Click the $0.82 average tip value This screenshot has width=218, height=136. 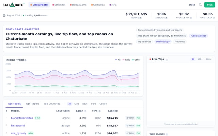[x=184, y=14]
